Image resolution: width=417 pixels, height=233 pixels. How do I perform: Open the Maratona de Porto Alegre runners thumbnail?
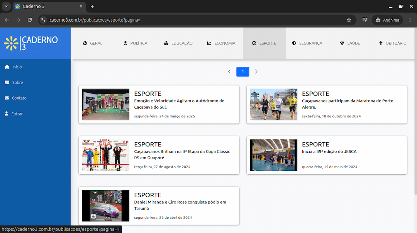point(274,104)
